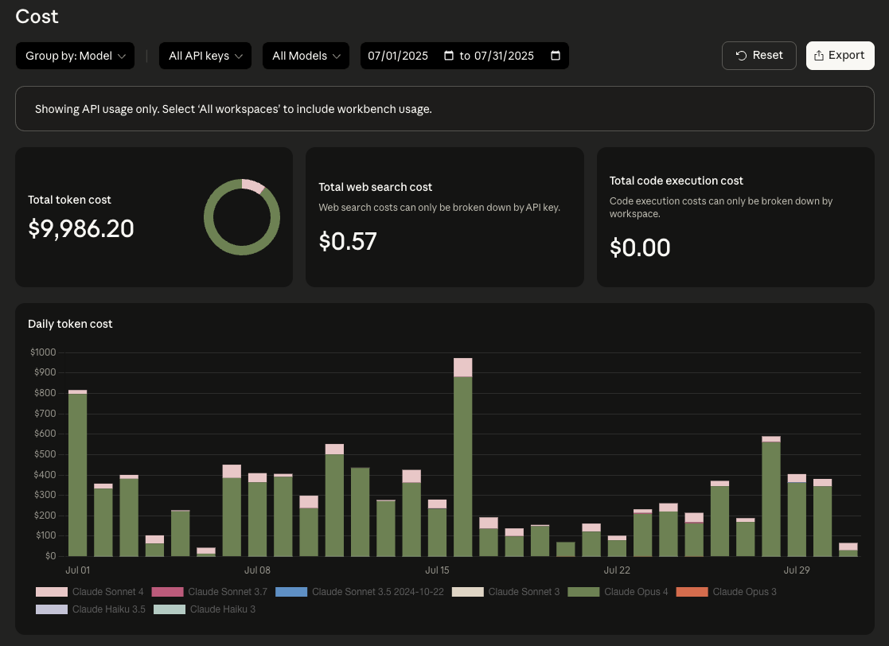Click the calendar icon for the end date

(x=555, y=56)
